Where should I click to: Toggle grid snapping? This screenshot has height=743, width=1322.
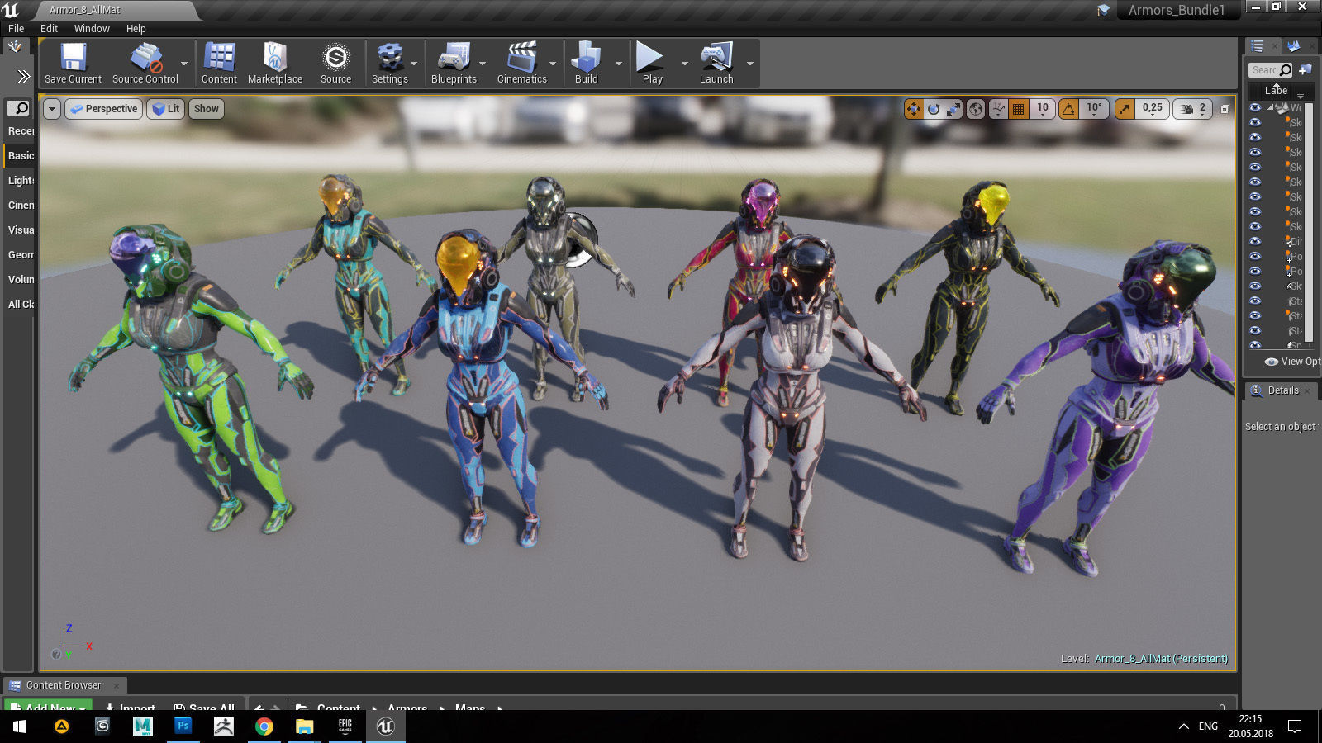coord(1019,109)
